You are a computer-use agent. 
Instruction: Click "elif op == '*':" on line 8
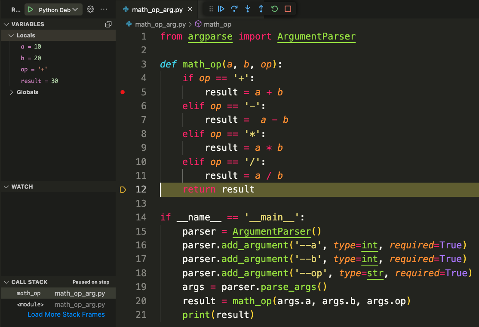click(224, 134)
